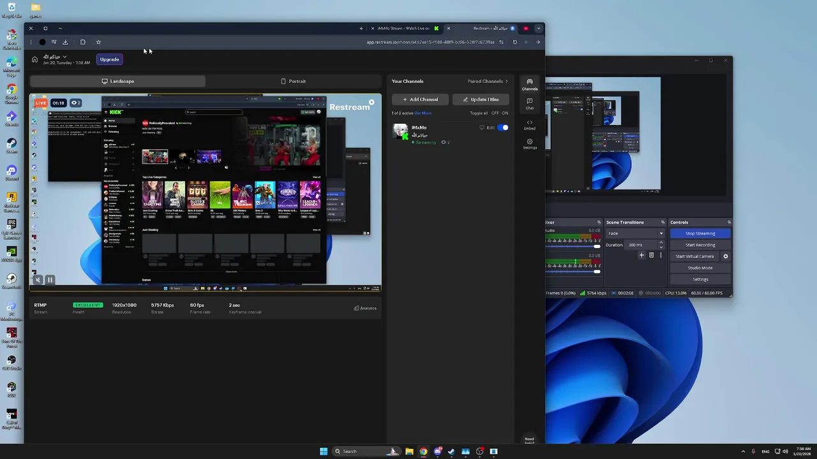
Task: Click the Upgrade button
Action: click(109, 59)
